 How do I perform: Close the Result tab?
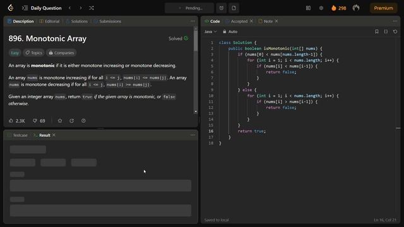(54, 135)
